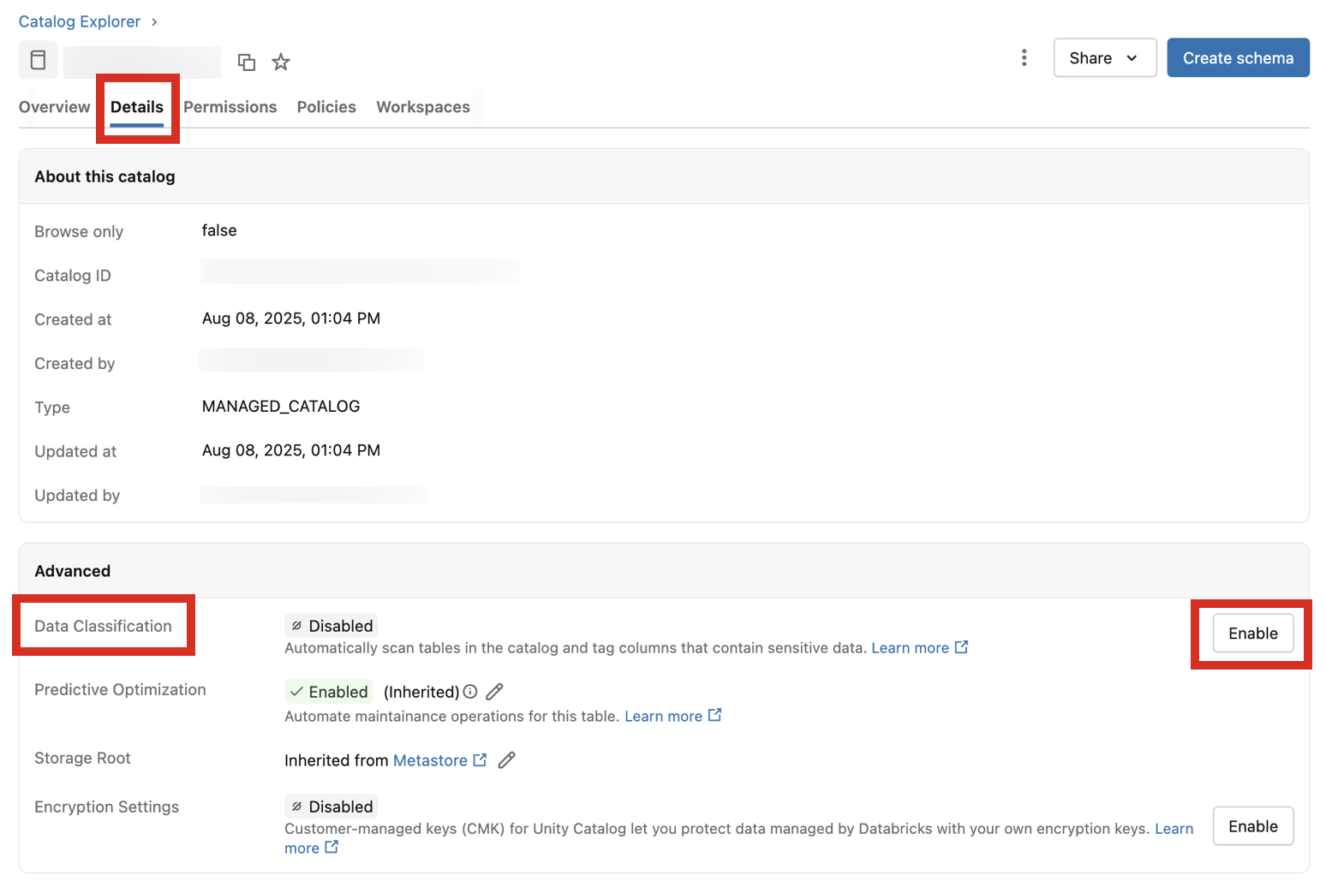The height and width of the screenshot is (887, 1326).
Task: Edit Storage Root with pencil icon
Action: [x=506, y=760]
